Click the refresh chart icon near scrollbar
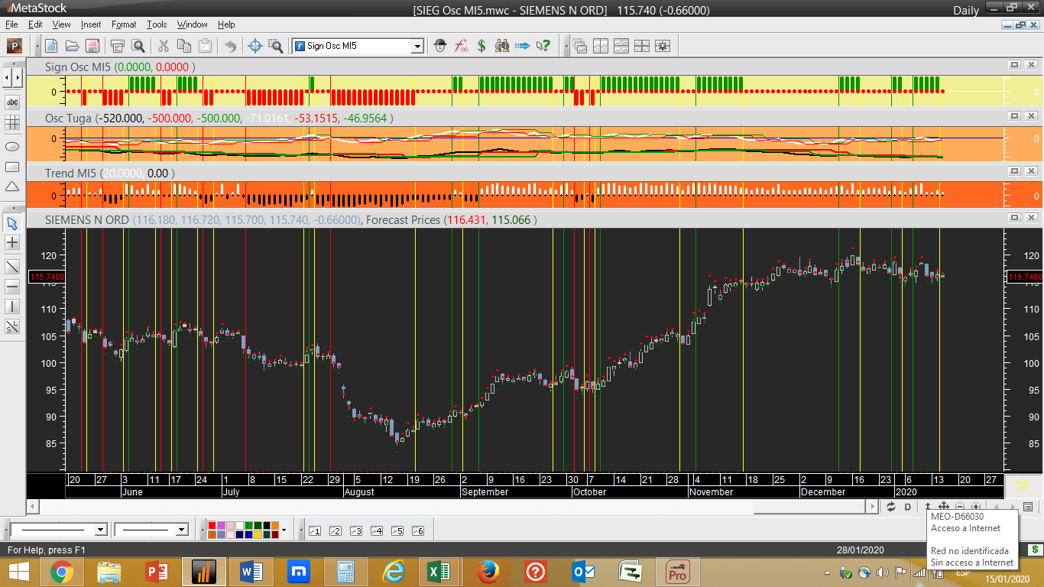The image size is (1044, 587). 890,507
